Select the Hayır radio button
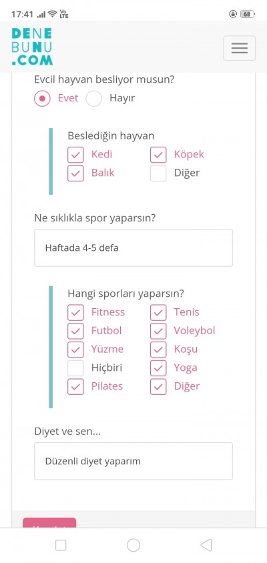267x563 pixels. pos(94,98)
